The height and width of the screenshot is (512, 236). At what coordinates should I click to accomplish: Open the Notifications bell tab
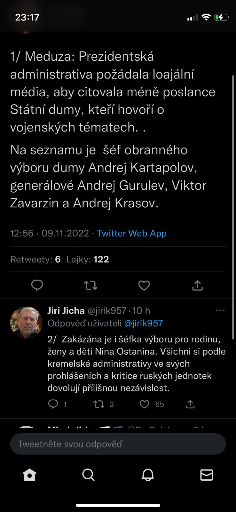coord(148,475)
